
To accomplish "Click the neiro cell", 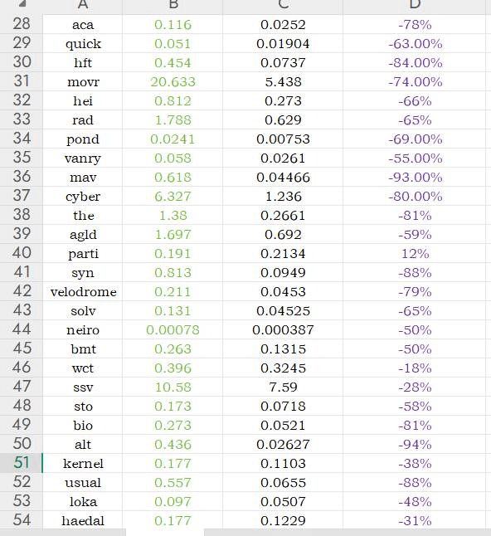I will [x=83, y=330].
